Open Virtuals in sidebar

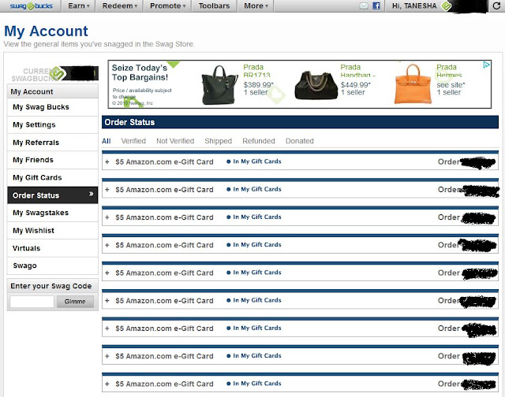53,248
